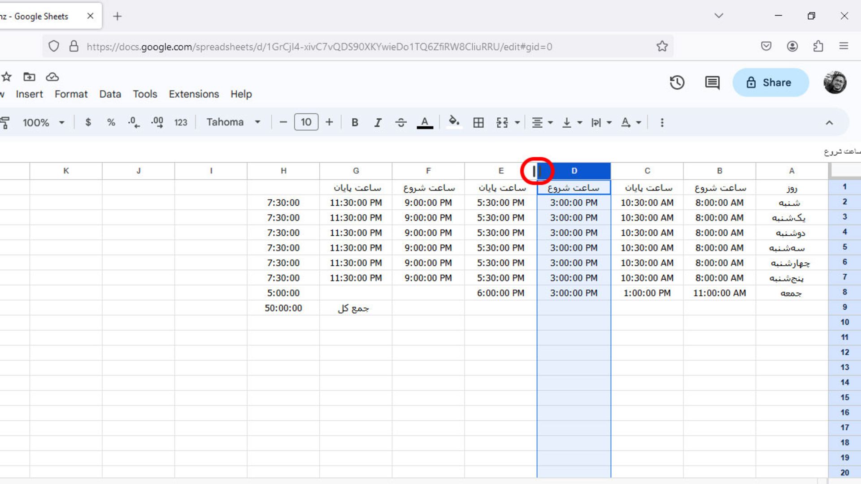Toggle the currency format button

87,122
